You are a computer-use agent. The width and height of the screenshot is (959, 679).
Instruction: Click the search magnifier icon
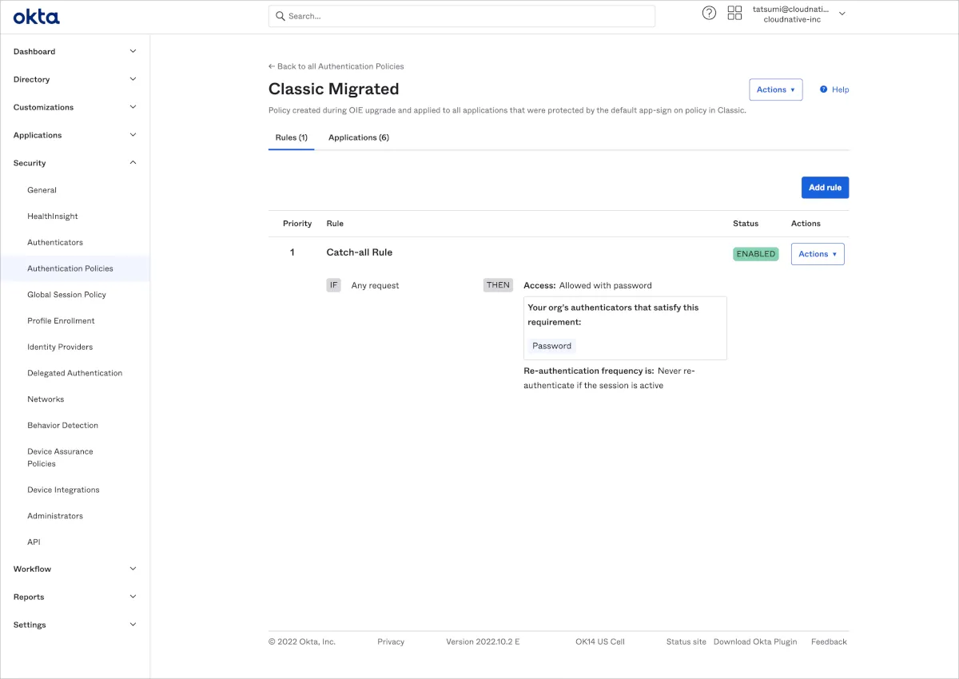pos(281,16)
